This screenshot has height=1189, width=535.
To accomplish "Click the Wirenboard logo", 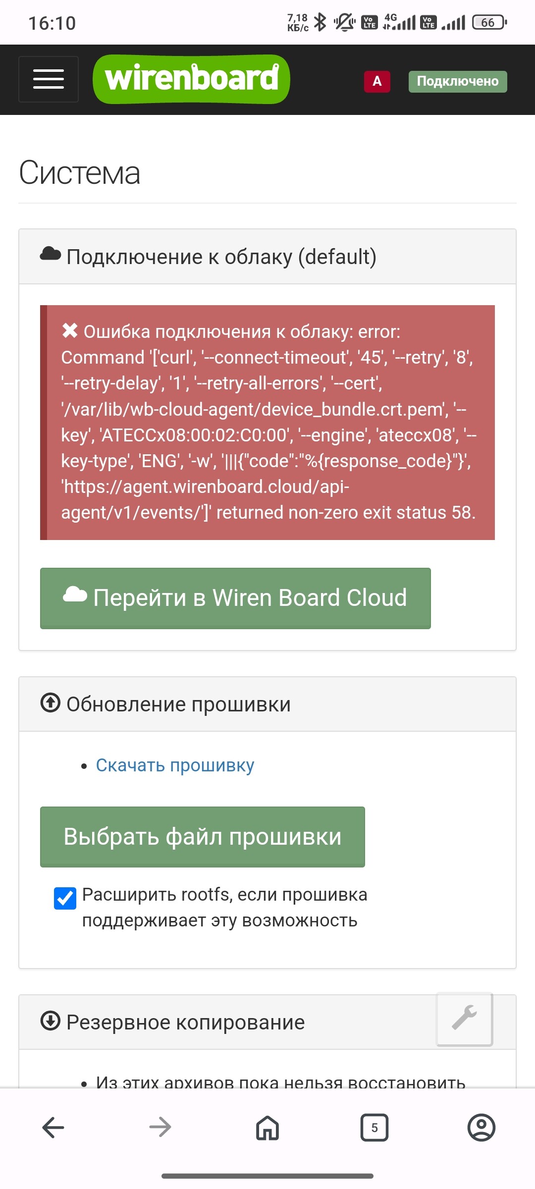I will click(x=191, y=79).
